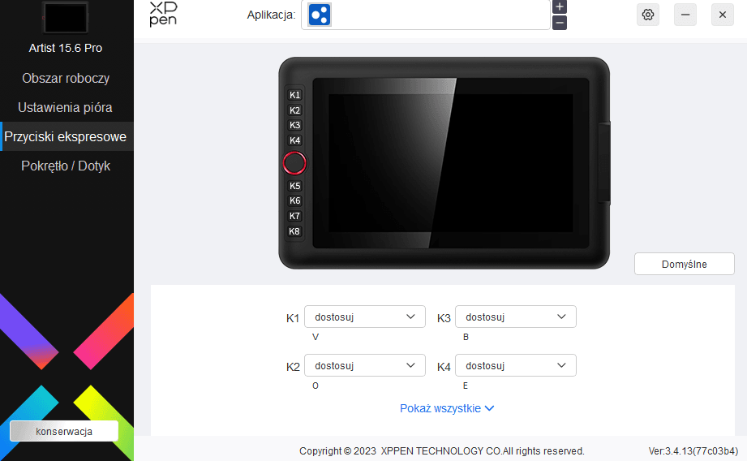Select the Artist 15.6 Pro device thumbnail
The height and width of the screenshot is (461, 747).
coord(65,15)
